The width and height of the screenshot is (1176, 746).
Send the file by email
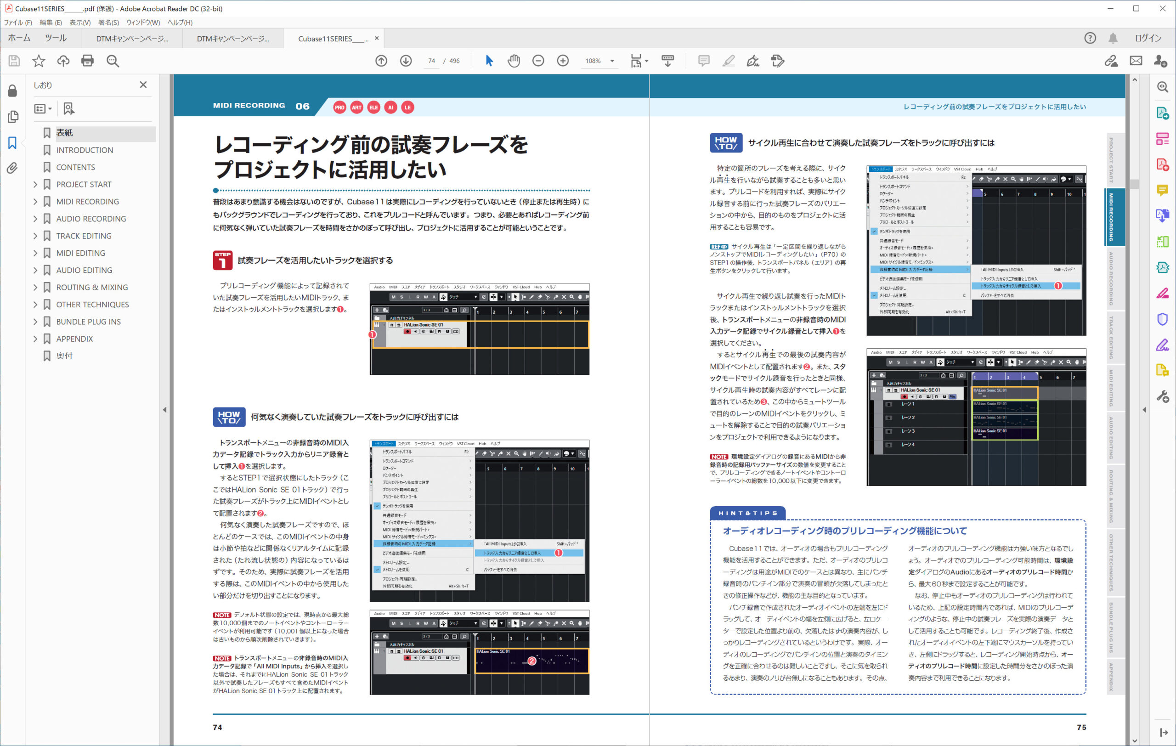click(1136, 61)
